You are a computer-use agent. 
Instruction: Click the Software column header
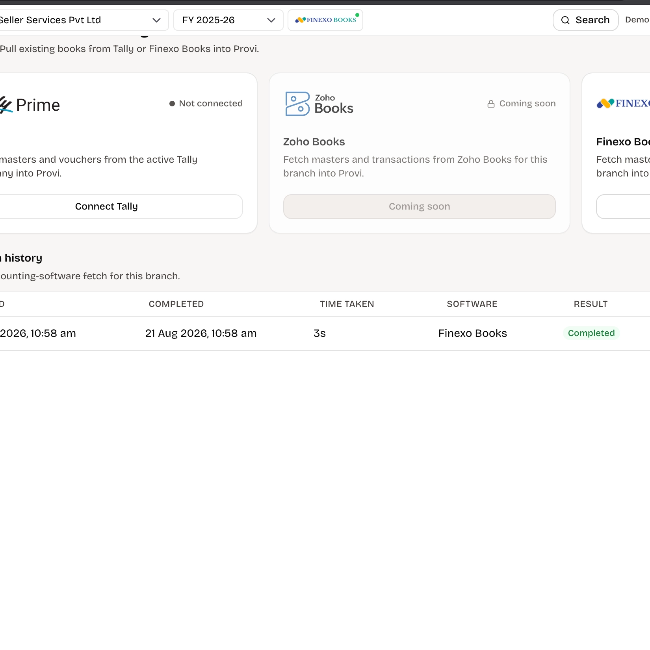click(472, 304)
